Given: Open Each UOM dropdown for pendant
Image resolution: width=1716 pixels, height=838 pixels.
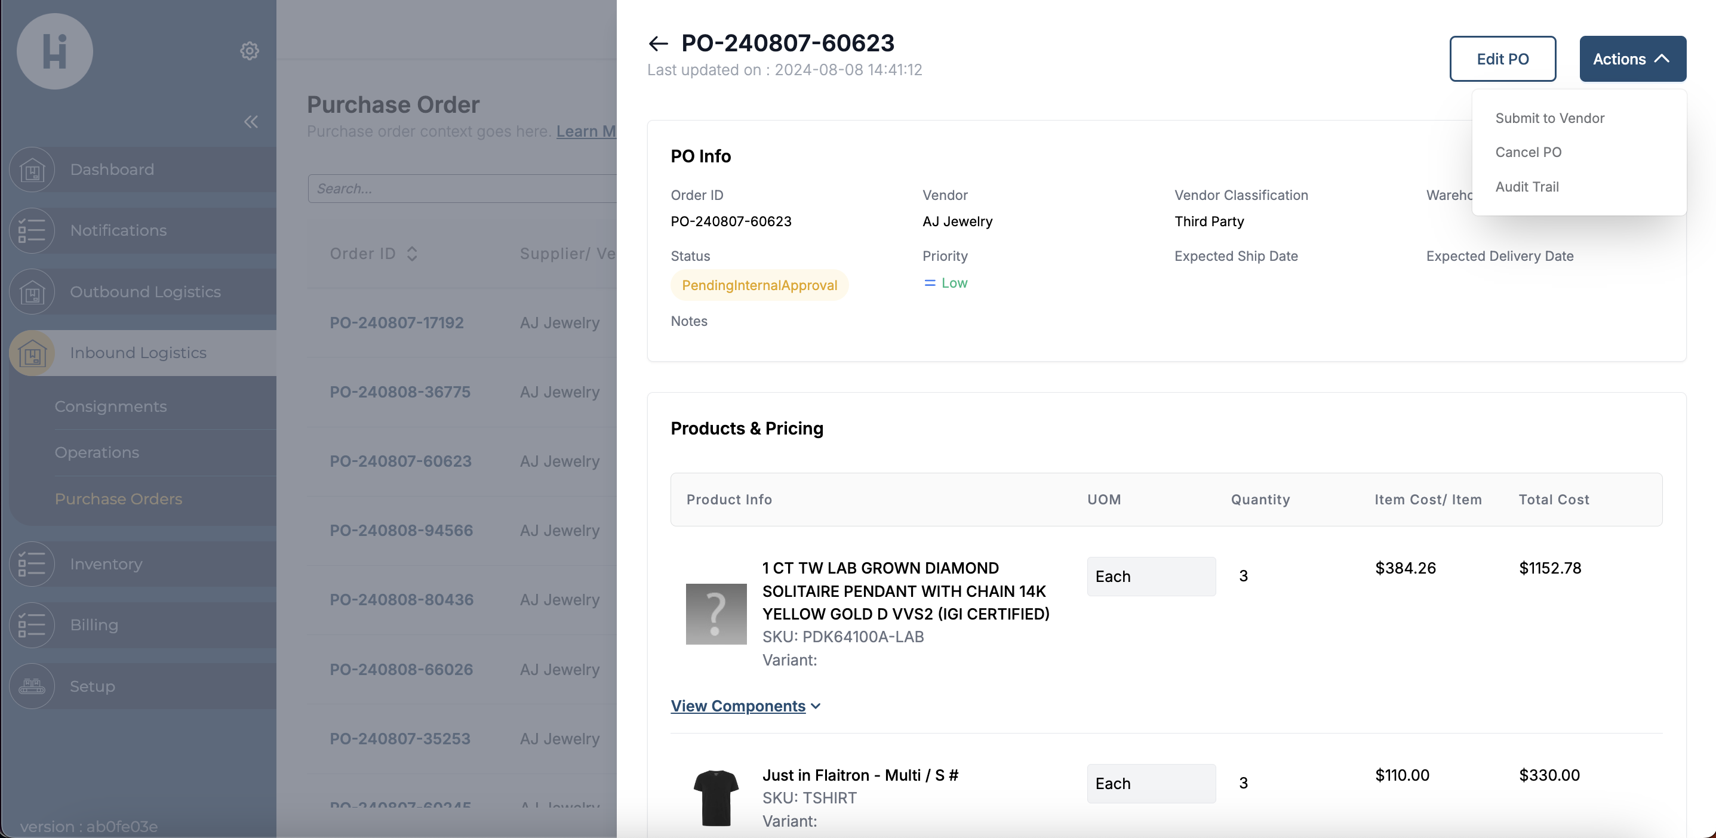Looking at the screenshot, I should 1151,576.
